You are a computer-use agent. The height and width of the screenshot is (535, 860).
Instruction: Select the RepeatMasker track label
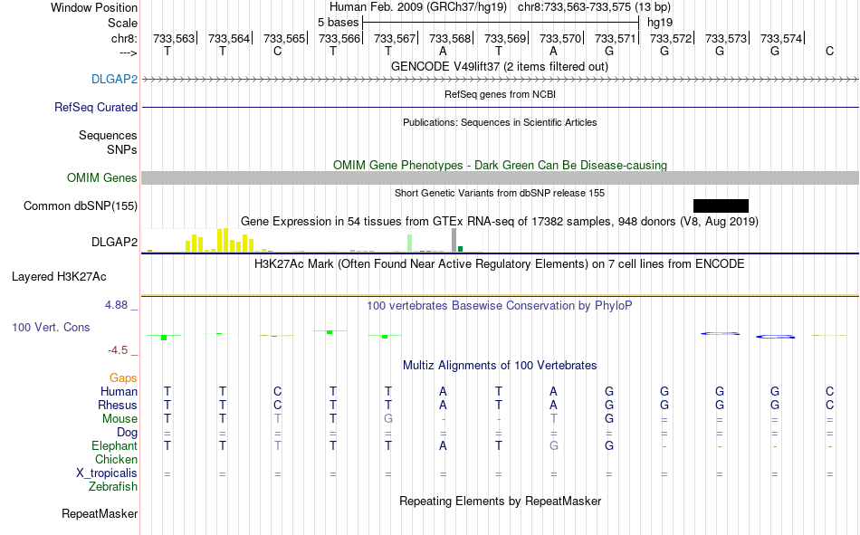(100, 514)
